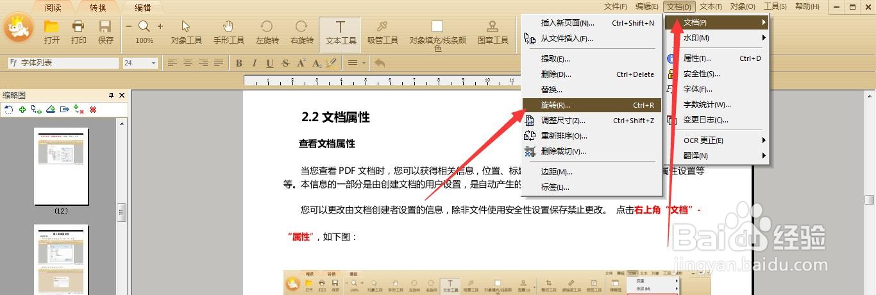Center align text

[188, 63]
